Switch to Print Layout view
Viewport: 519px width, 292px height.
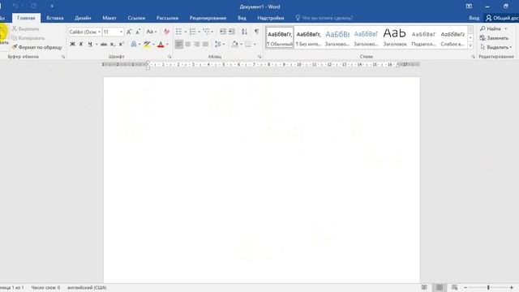click(x=440, y=287)
